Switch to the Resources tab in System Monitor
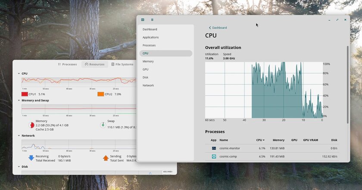Image resolution: width=362 pixels, height=190 pixels. 95,65
